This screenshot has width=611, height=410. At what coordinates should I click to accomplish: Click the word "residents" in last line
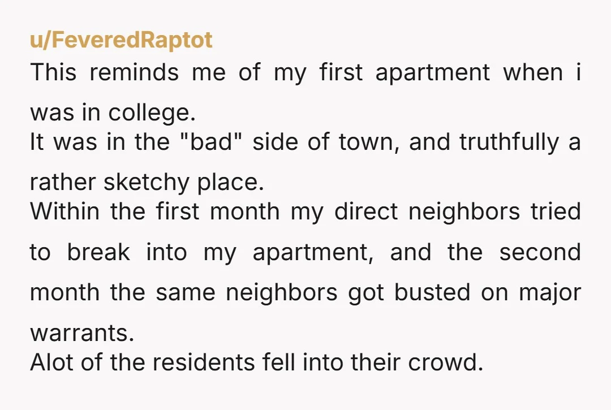204,362
